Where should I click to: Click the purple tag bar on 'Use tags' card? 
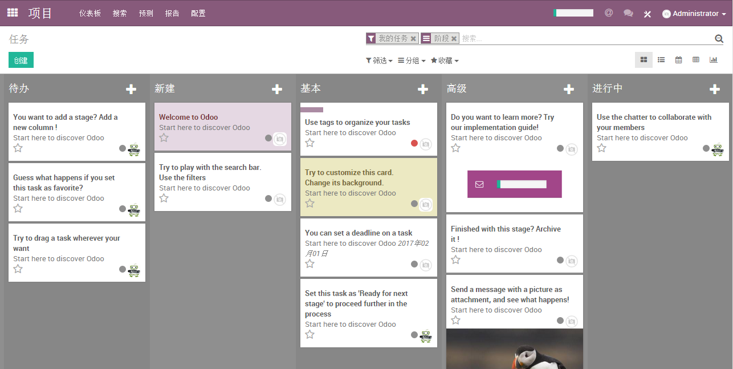(312, 110)
